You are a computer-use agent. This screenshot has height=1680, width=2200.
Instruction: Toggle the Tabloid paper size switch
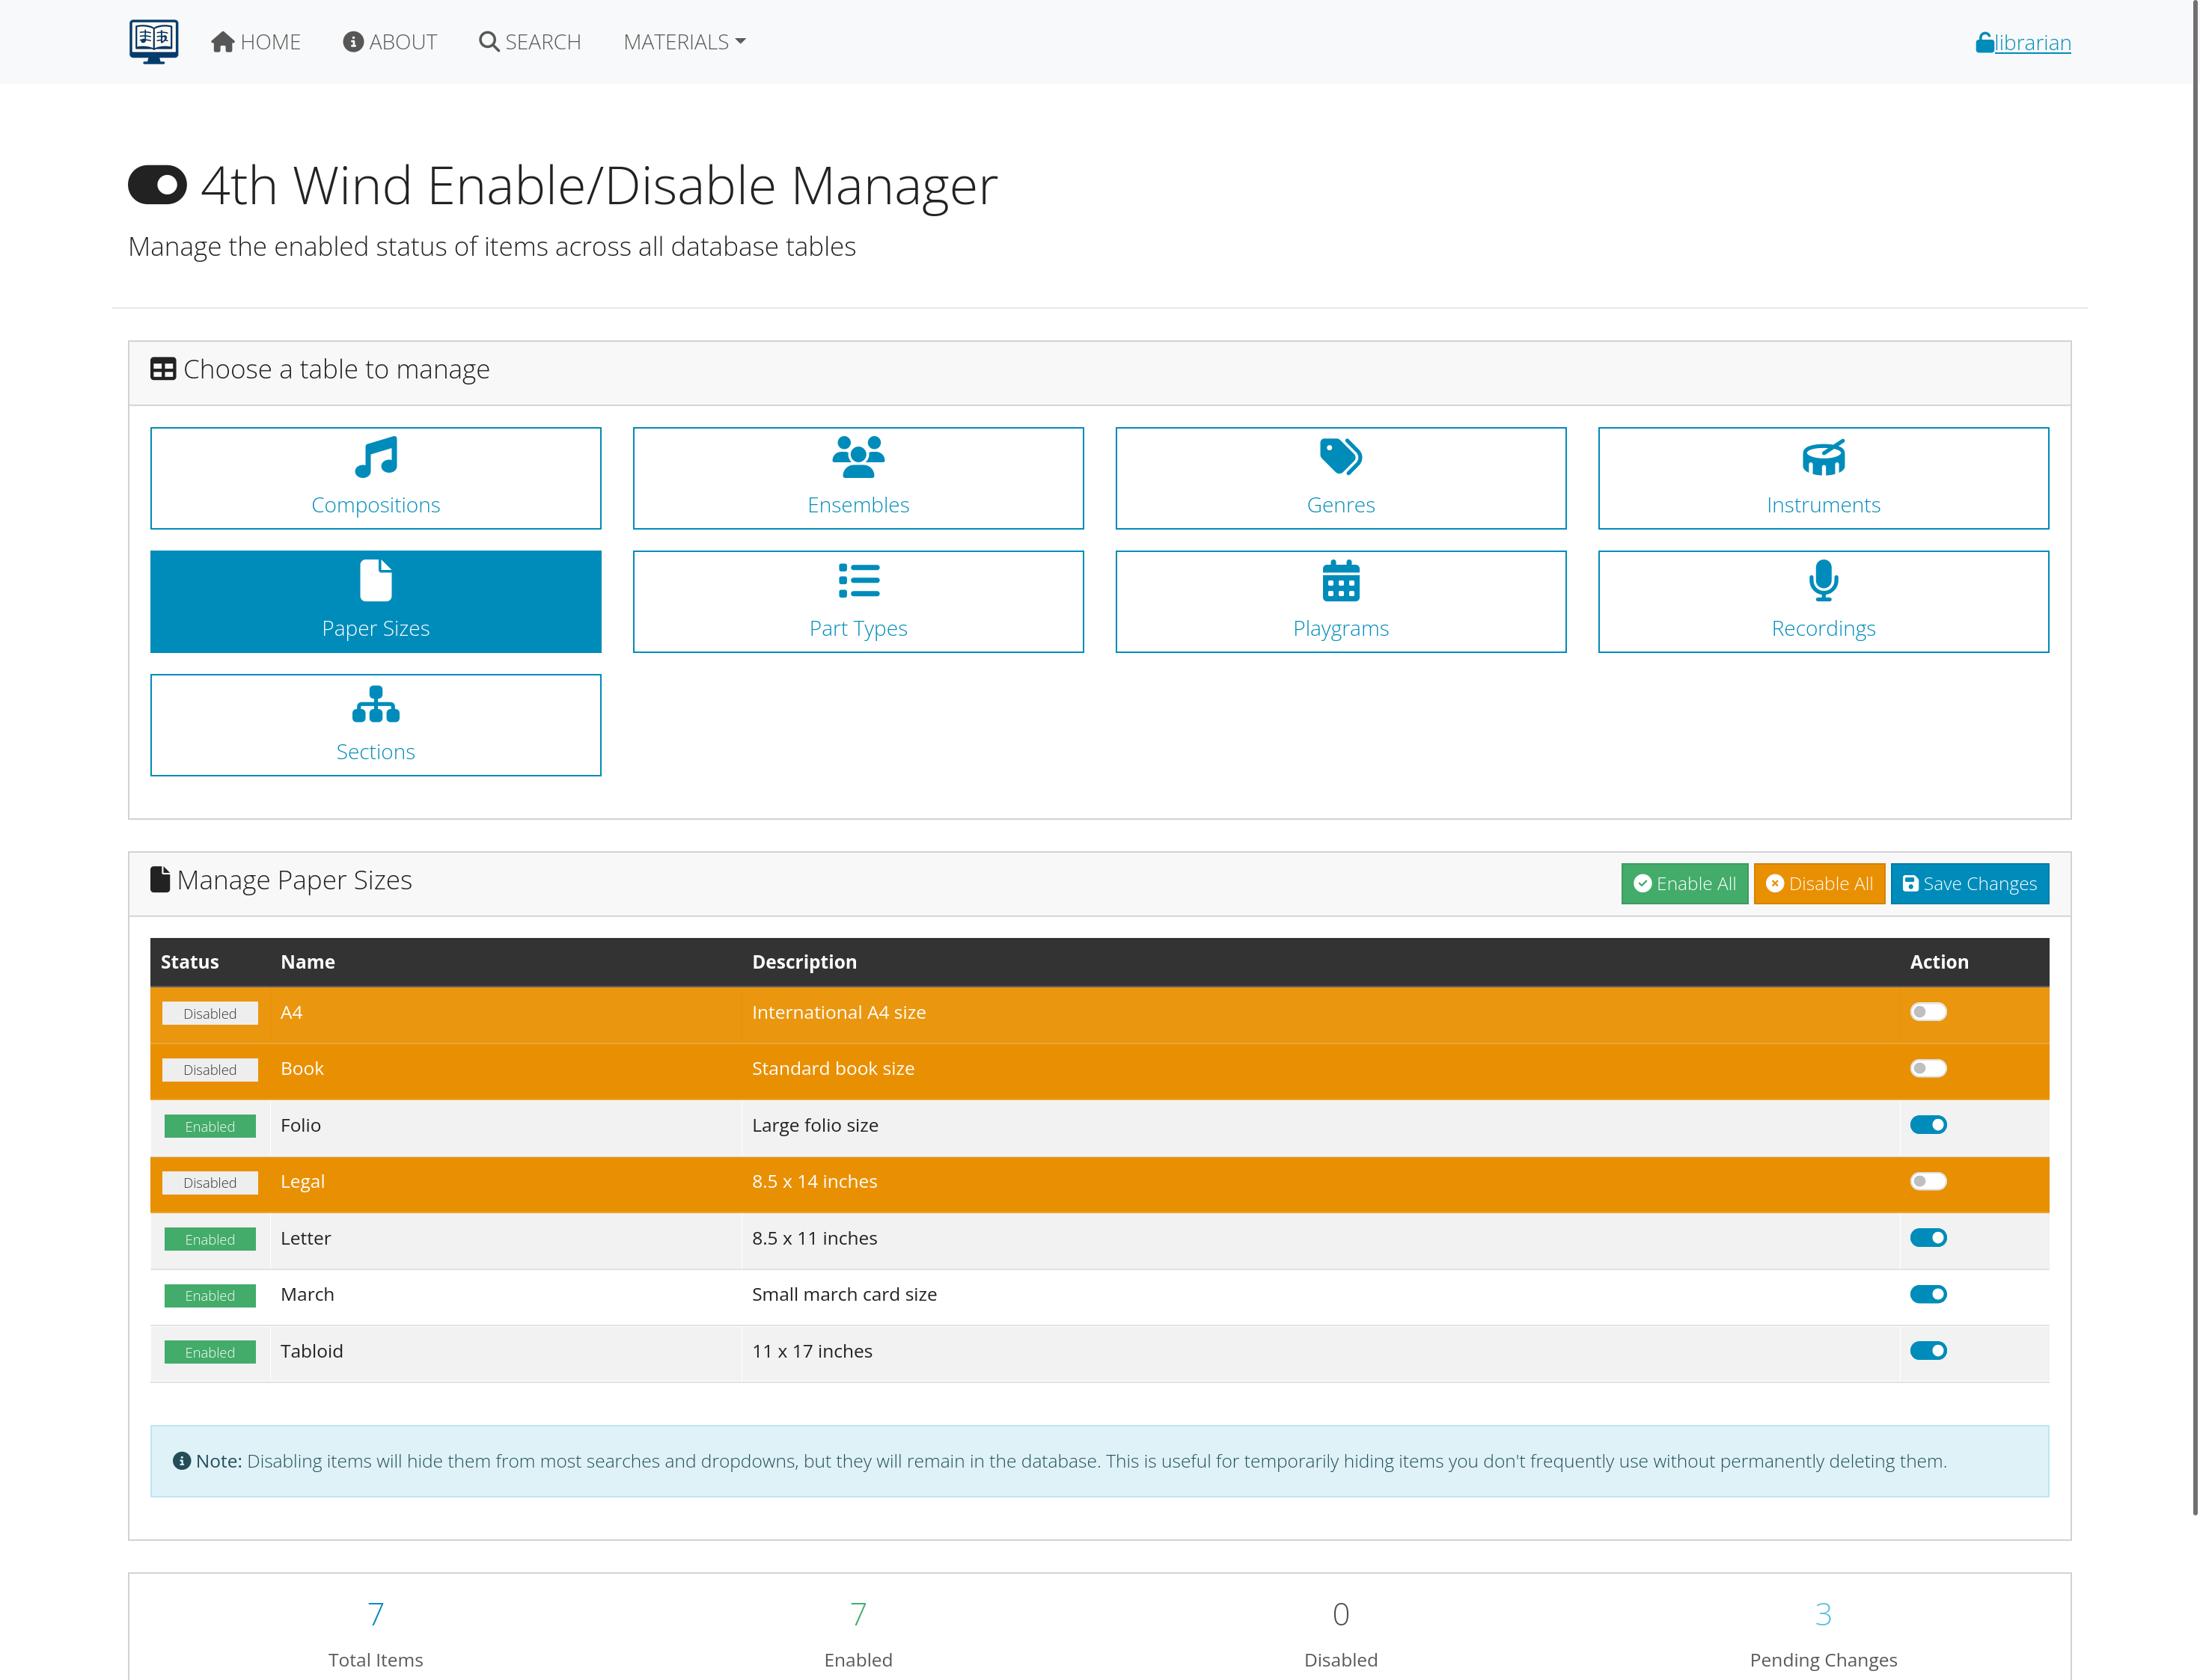[1928, 1350]
